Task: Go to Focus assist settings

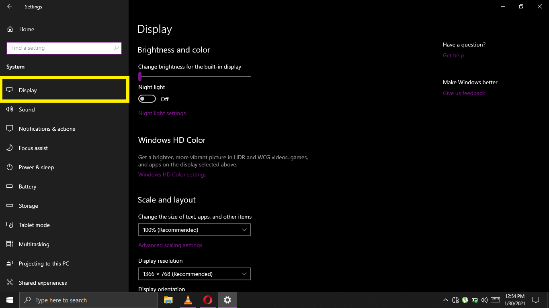Action: pos(64,148)
